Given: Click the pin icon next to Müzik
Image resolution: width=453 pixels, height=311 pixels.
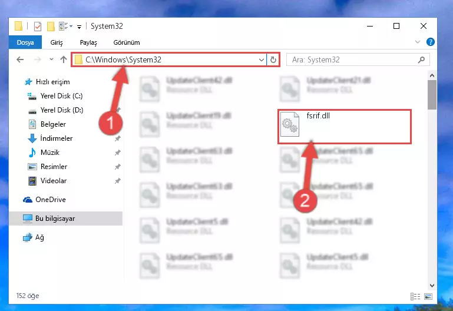Looking at the screenshot, I should 118,153.
